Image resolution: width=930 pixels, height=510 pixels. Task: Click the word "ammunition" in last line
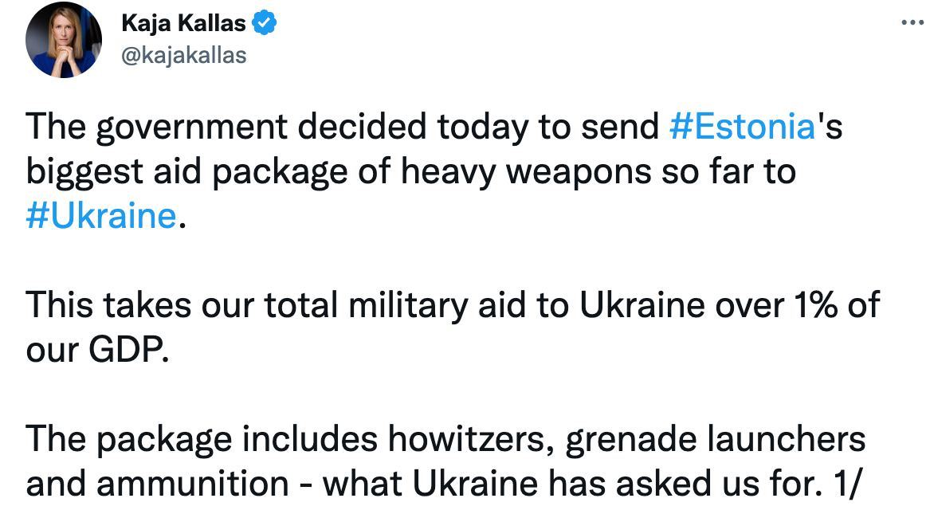click(x=201, y=483)
